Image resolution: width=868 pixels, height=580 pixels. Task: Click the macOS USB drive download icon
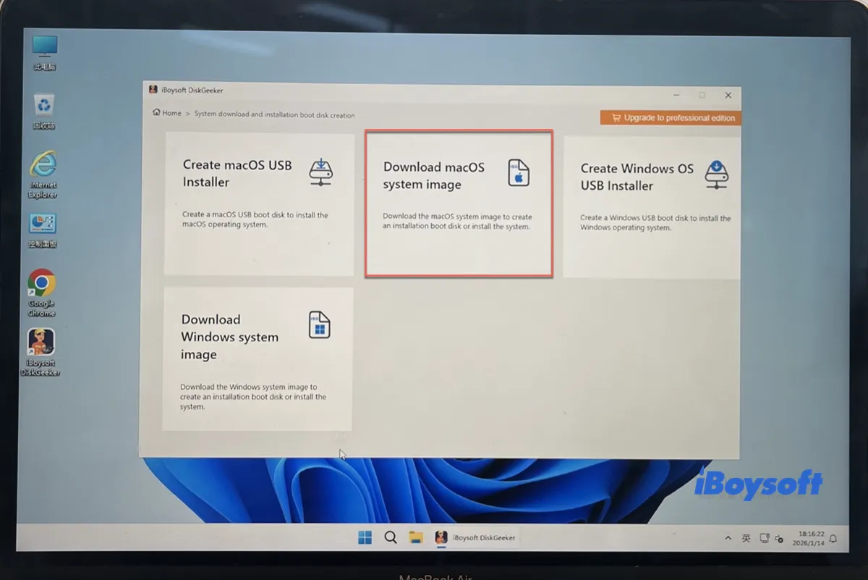pos(320,172)
